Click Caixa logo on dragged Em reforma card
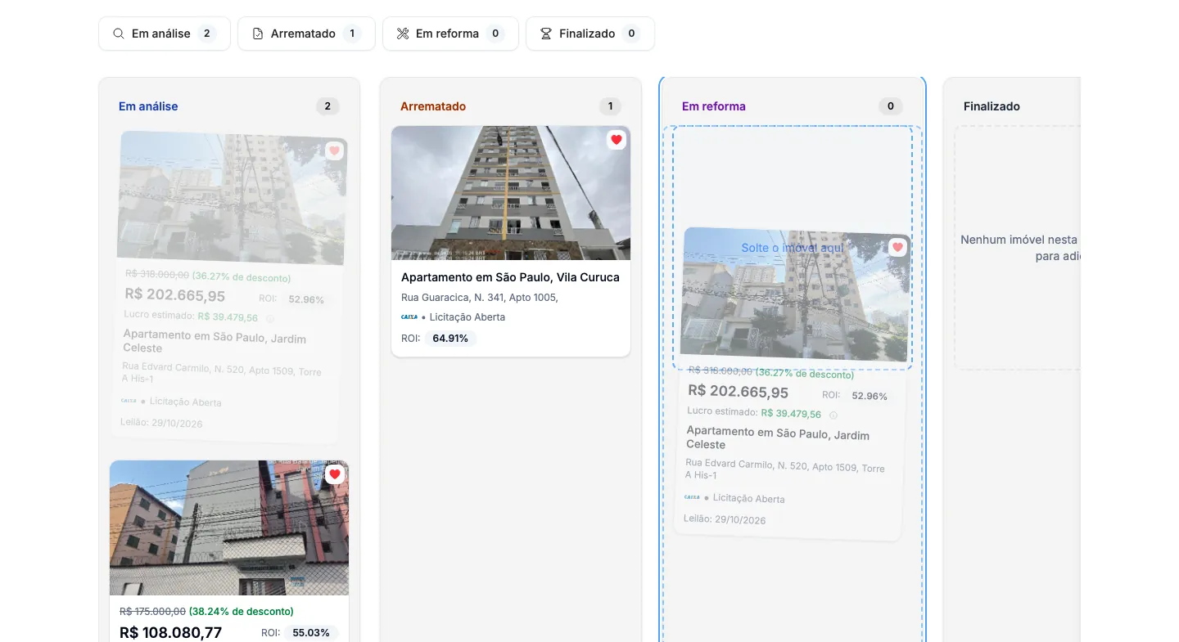Viewport: 1179px width, 642px height. coord(692,496)
